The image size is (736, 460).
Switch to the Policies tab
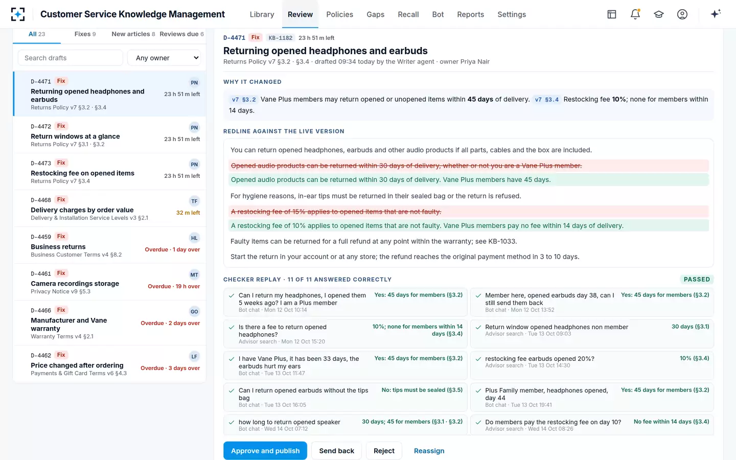click(340, 14)
